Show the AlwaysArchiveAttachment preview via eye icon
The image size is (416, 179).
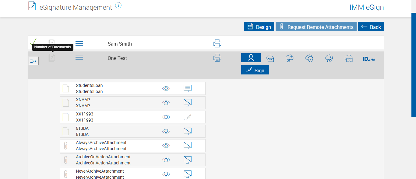click(166, 146)
